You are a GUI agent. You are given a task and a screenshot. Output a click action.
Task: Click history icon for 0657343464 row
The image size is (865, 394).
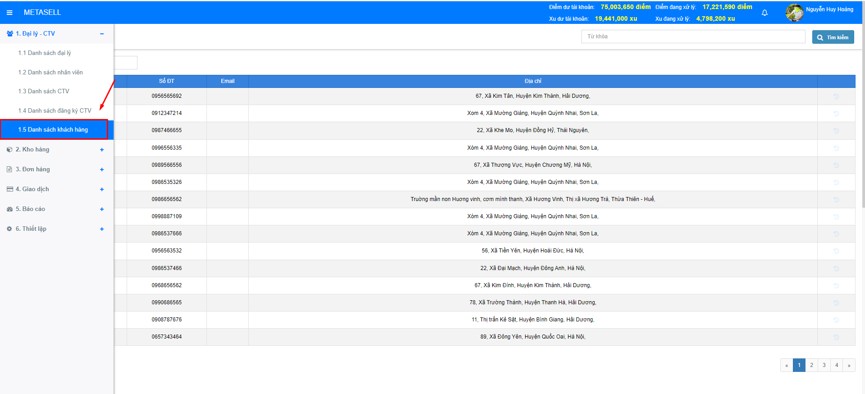point(836,337)
